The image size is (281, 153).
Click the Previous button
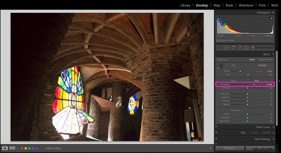(x=230, y=148)
